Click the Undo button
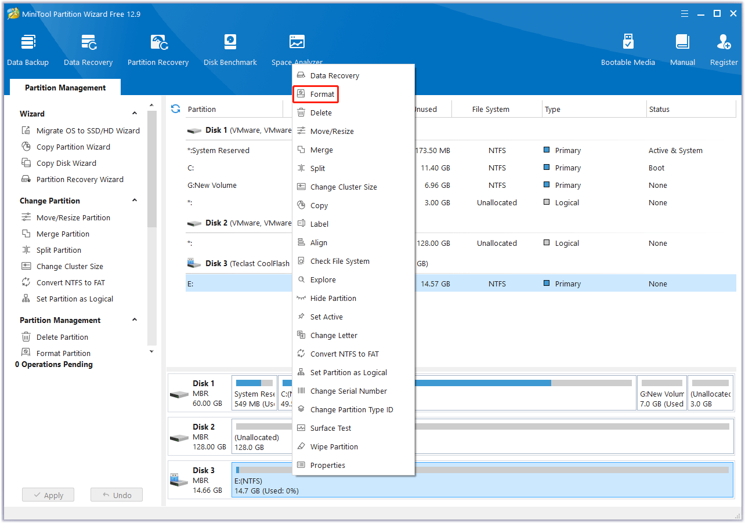This screenshot has width=745, height=523. point(117,495)
